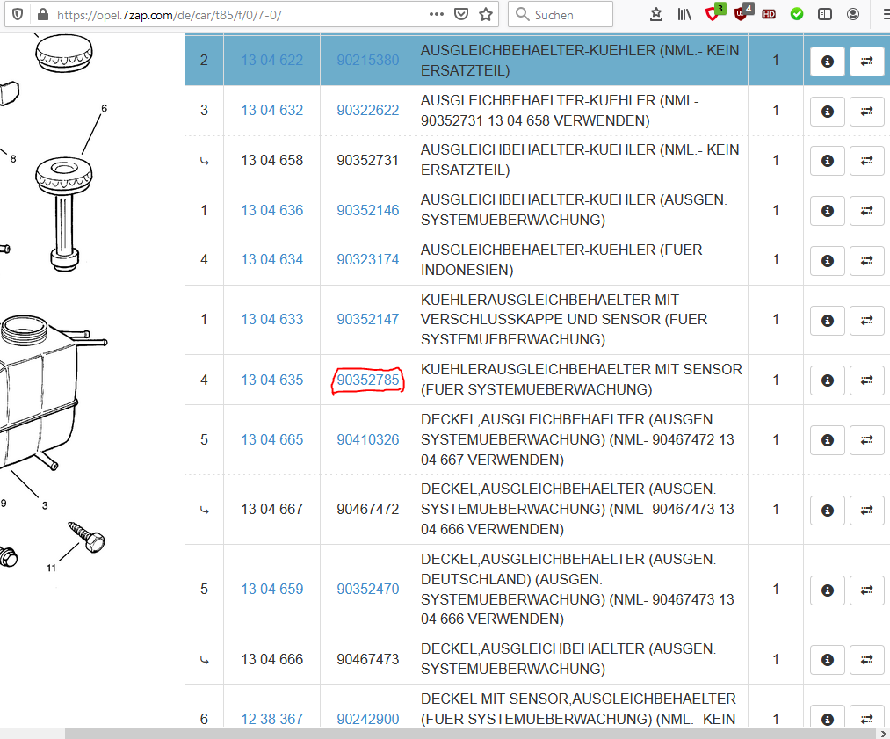Open the Firefox hamburger menu
890x739 pixels.
click(x=881, y=14)
